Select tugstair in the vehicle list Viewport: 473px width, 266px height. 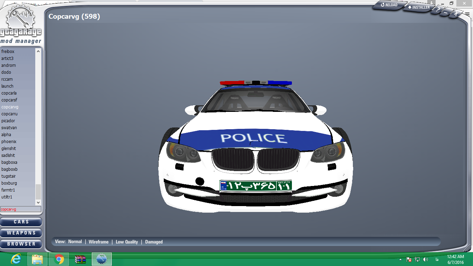tap(18, 176)
